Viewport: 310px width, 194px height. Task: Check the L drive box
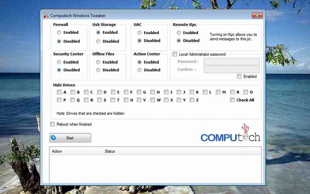pyautogui.click(x=205, y=92)
